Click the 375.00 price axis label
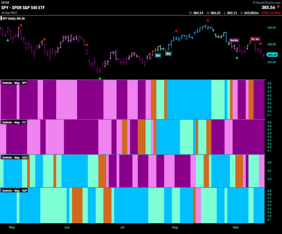The image size is (282, 234). [271, 62]
